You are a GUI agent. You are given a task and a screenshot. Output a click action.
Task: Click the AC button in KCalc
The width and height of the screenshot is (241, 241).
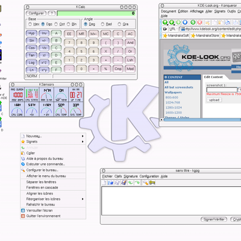(130, 34)
